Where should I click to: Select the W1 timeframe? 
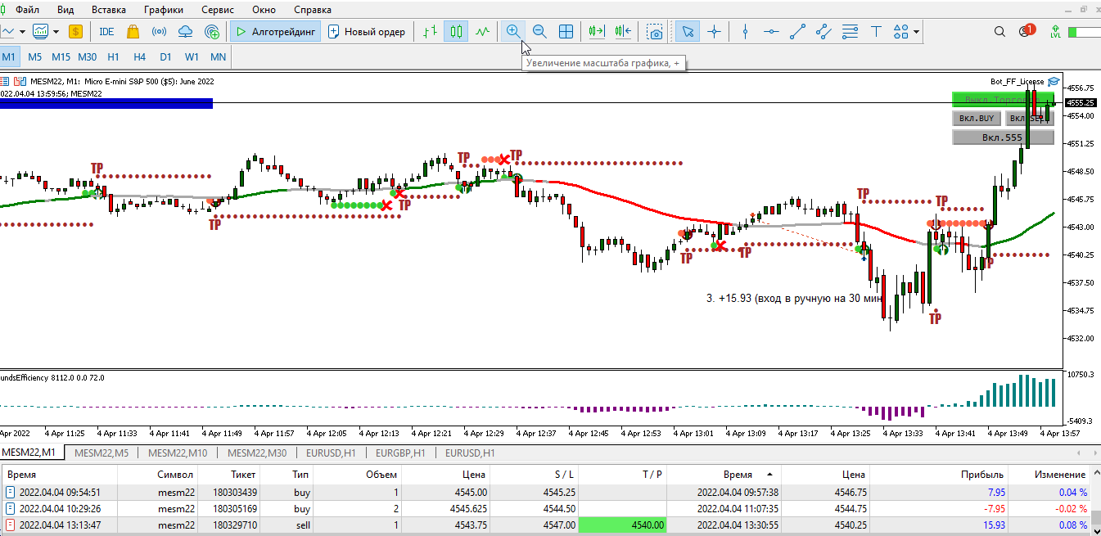point(192,57)
